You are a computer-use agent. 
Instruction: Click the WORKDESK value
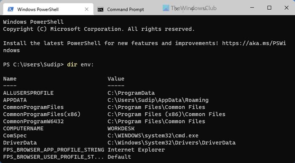tap(121, 128)
